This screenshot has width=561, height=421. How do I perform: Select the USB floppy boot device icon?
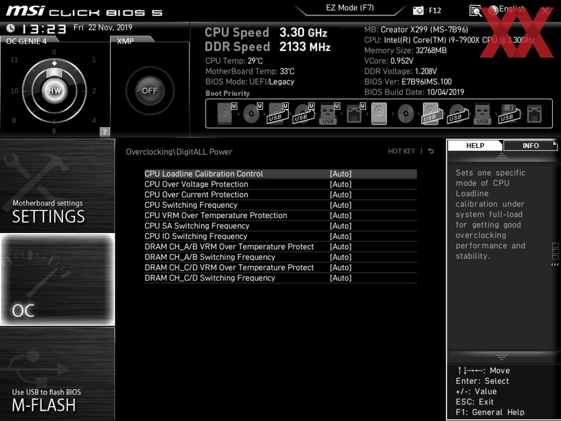pyautogui.click(x=509, y=114)
